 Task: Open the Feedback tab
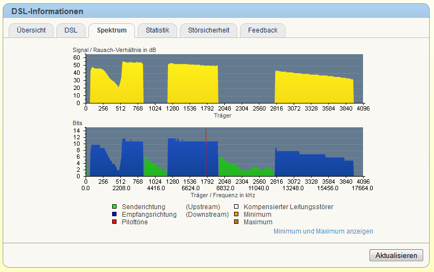point(263,30)
